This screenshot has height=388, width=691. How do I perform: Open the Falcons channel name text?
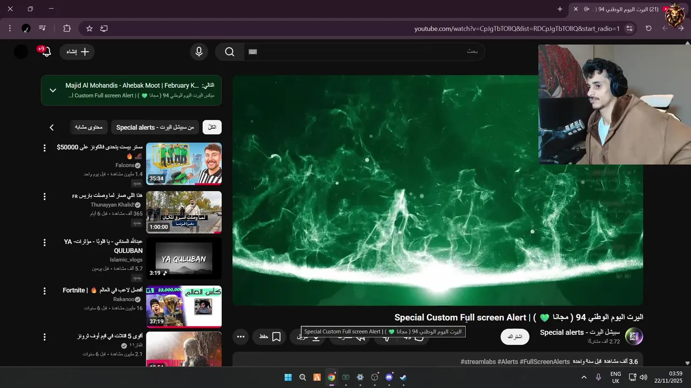[125, 165]
